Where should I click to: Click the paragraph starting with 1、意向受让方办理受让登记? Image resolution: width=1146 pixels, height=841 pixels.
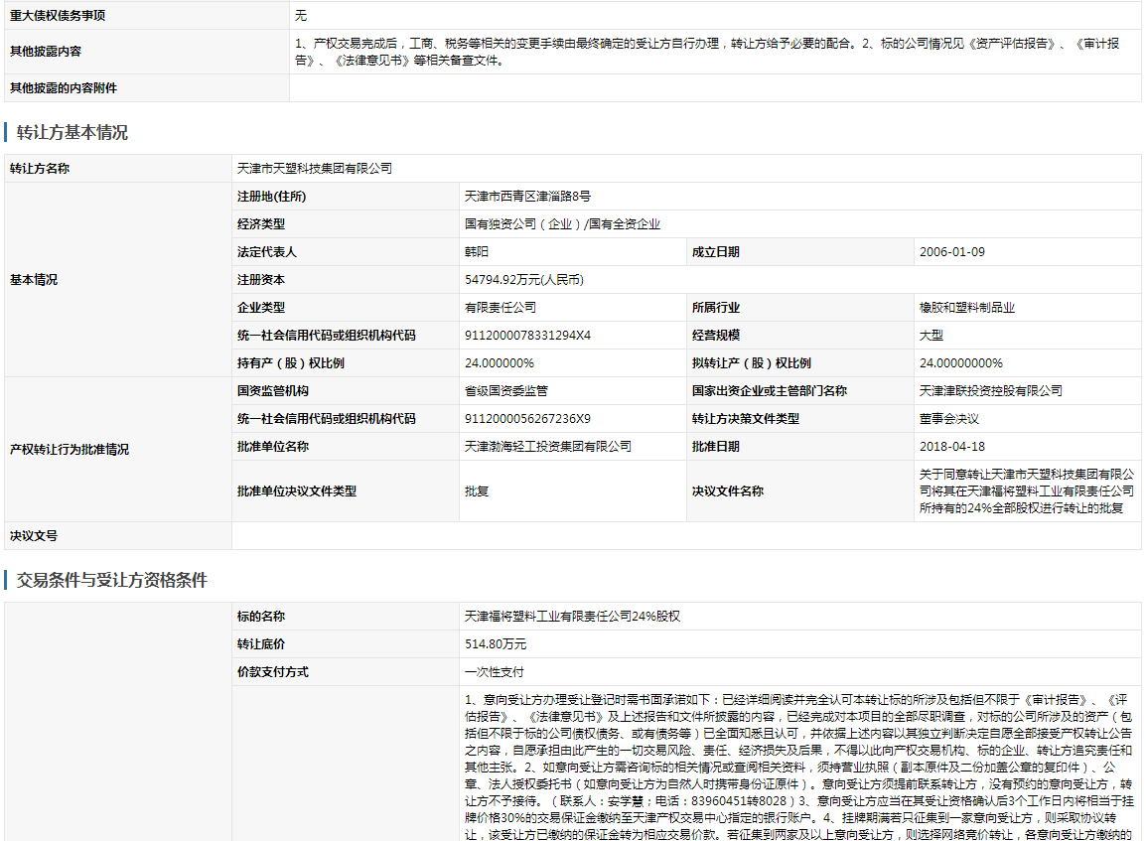[798, 767]
